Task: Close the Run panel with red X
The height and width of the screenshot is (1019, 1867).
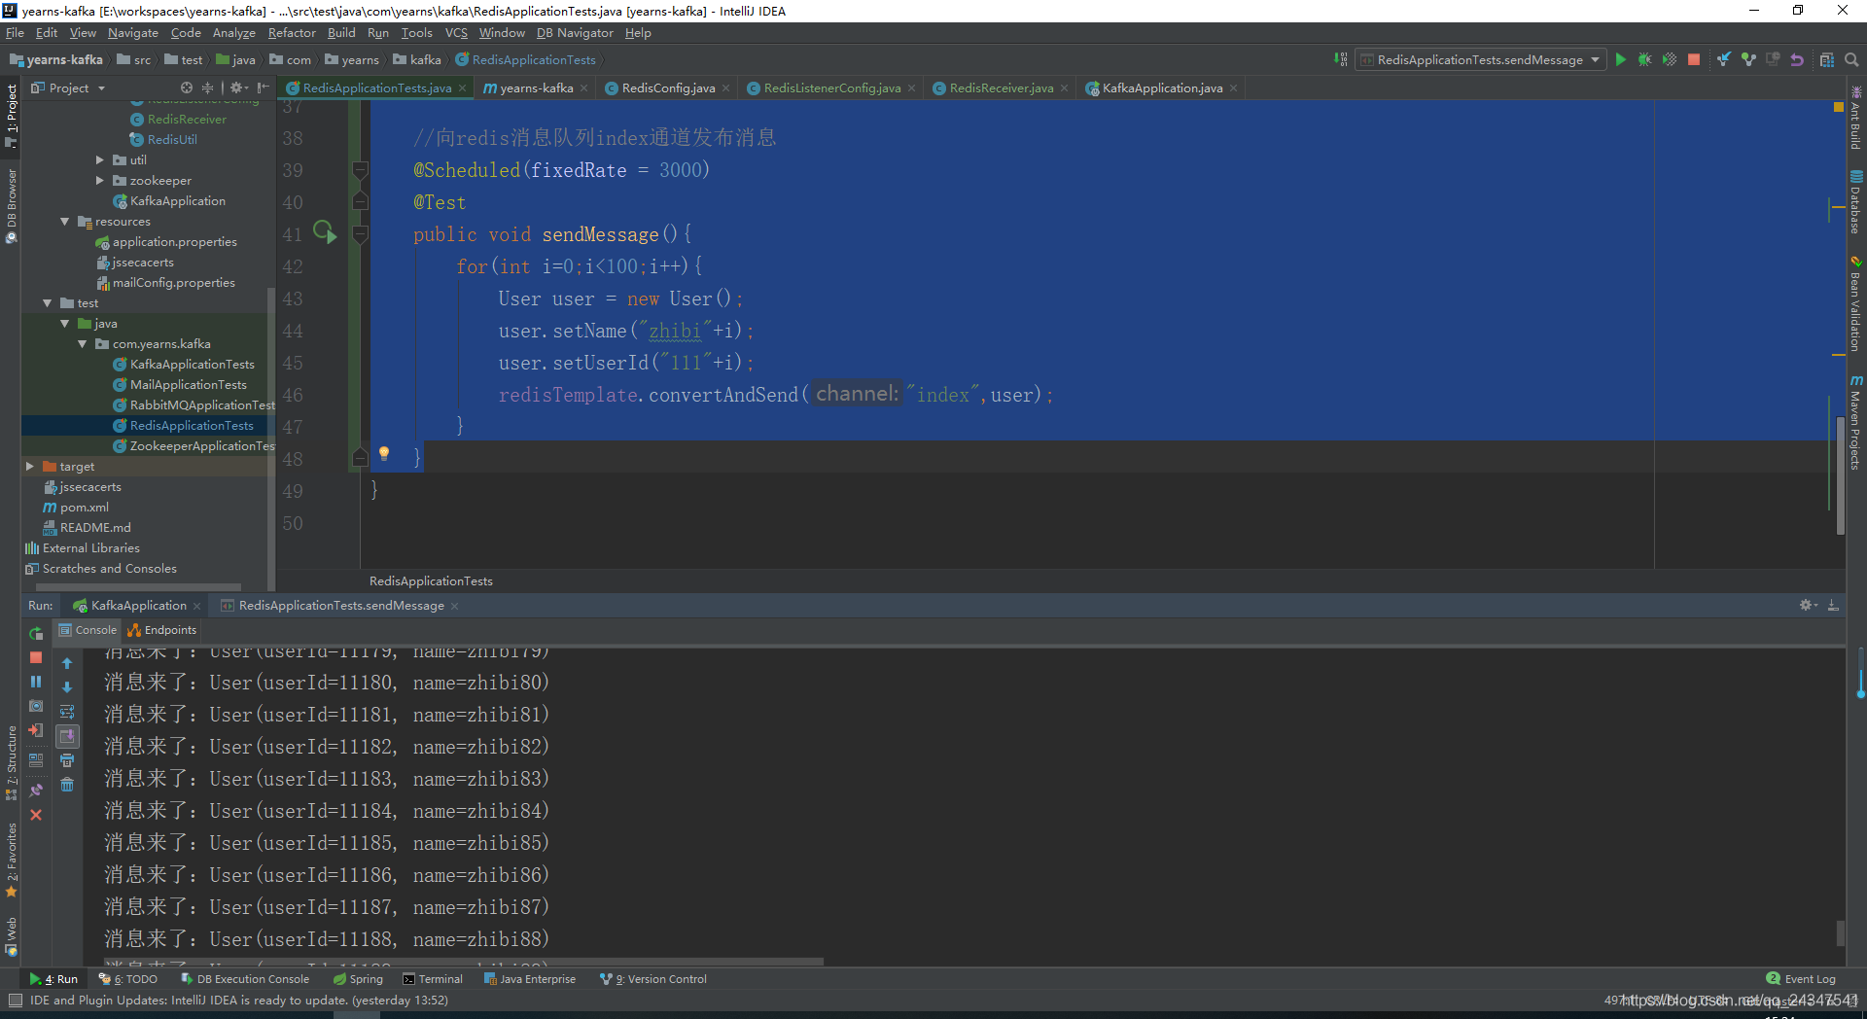Action: 36,815
